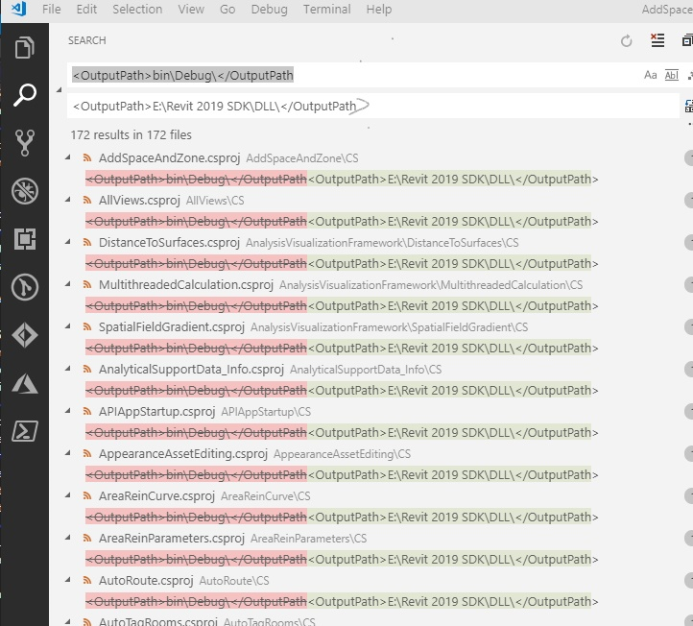Open the Selection menu
This screenshot has width=693, height=626.
137,10
